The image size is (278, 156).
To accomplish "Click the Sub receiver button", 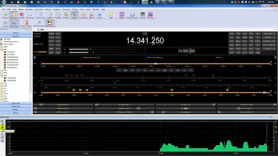I will pos(58,53).
